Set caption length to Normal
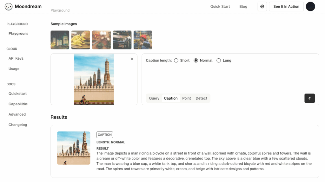 196,61
